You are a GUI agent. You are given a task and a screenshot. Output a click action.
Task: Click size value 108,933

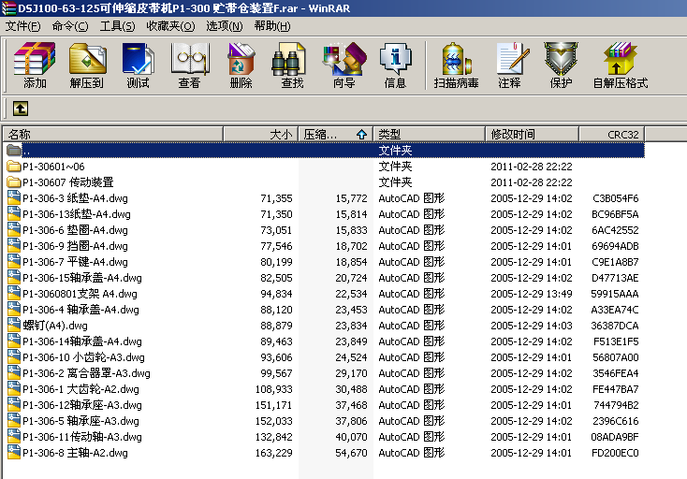[274, 389]
